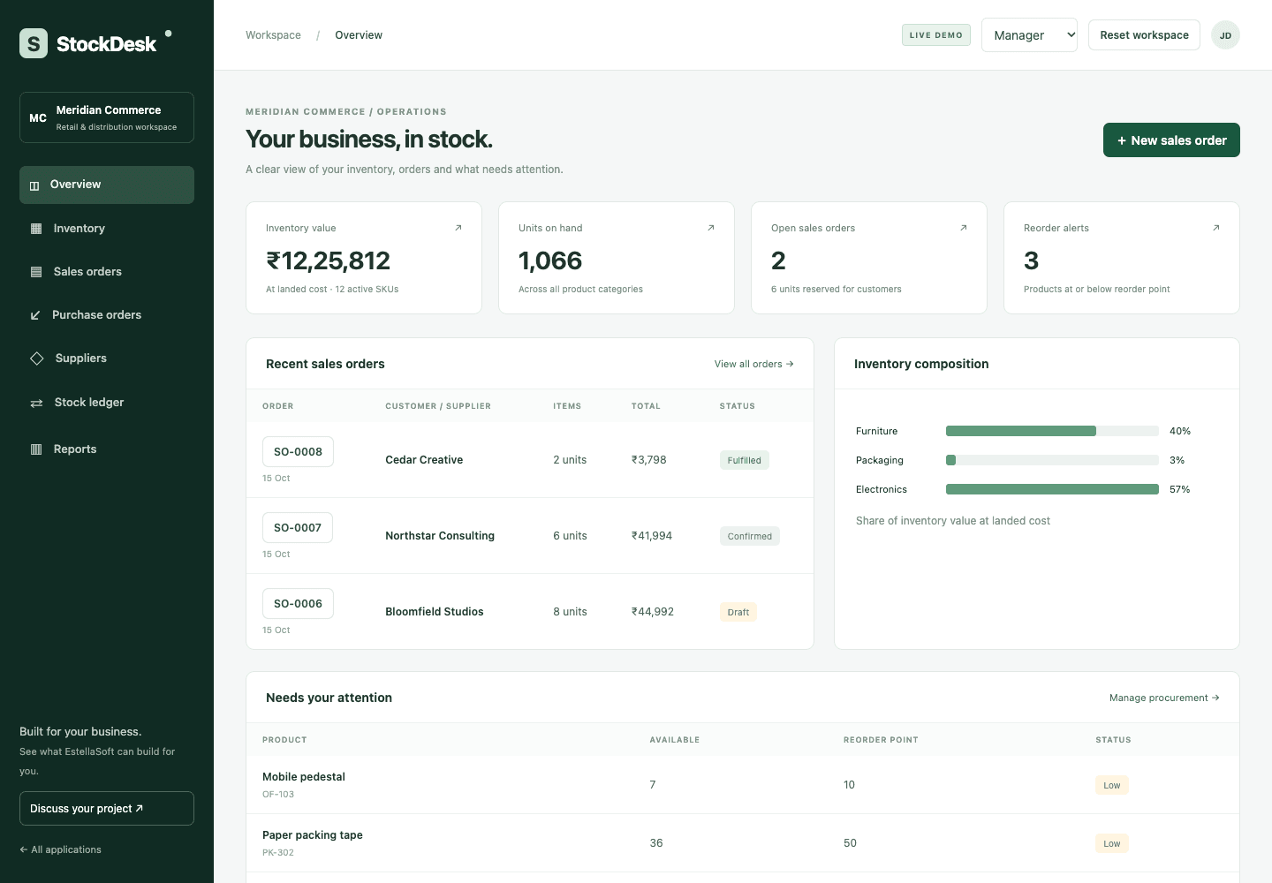Follow the All applications link

pyautogui.click(x=60, y=849)
